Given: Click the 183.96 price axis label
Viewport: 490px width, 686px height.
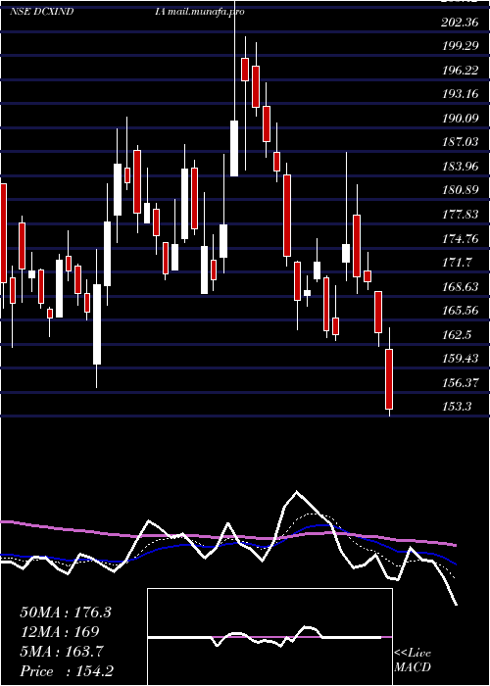Looking at the screenshot, I should coord(460,166).
